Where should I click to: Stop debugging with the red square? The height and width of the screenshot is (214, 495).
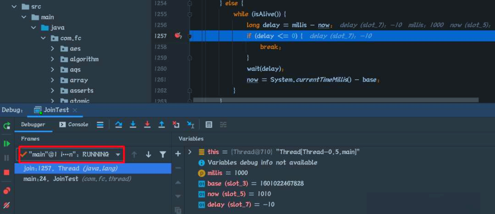pyautogui.click(x=6, y=172)
